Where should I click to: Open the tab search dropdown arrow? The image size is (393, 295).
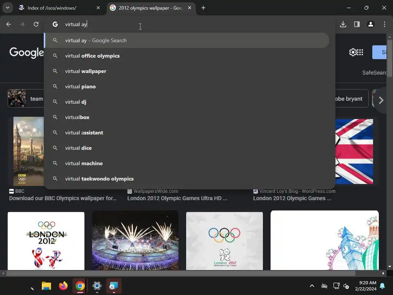(x=8, y=8)
